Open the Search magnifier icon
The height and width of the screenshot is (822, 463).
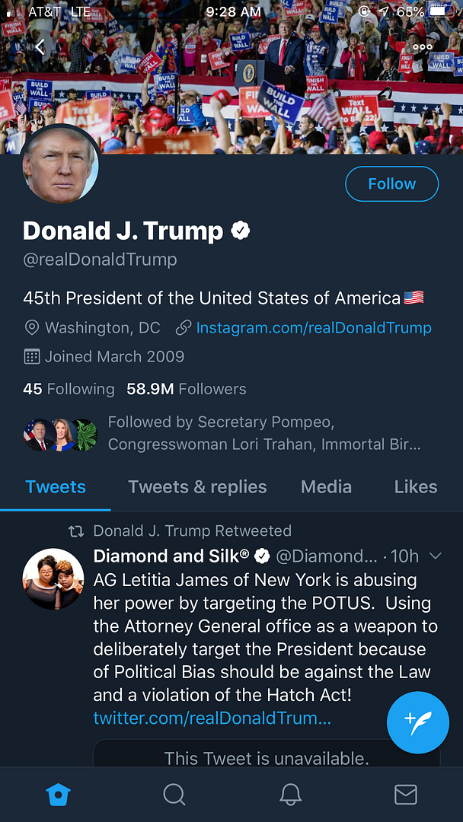coord(174,795)
